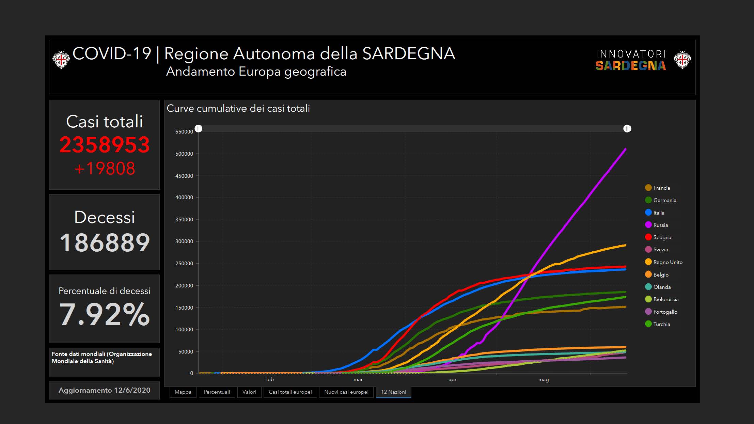
Task: Click the Casi totali indicator panel
Action: [x=104, y=145]
